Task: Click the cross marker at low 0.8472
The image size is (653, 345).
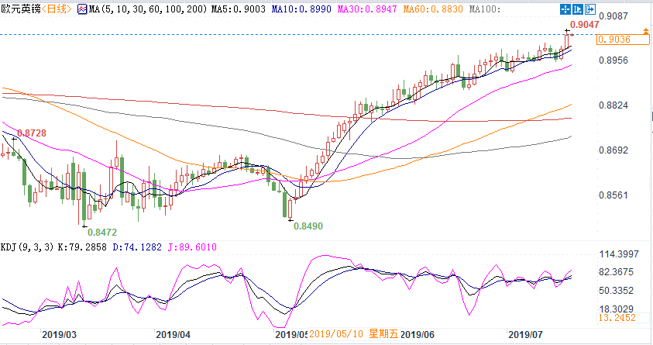Action: [84, 226]
